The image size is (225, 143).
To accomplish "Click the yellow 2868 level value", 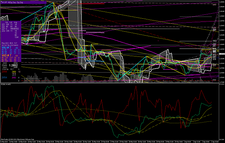I will 14,71.
